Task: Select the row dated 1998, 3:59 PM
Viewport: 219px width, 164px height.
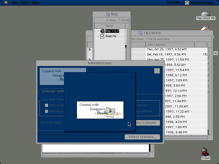Action: tap(186, 86)
